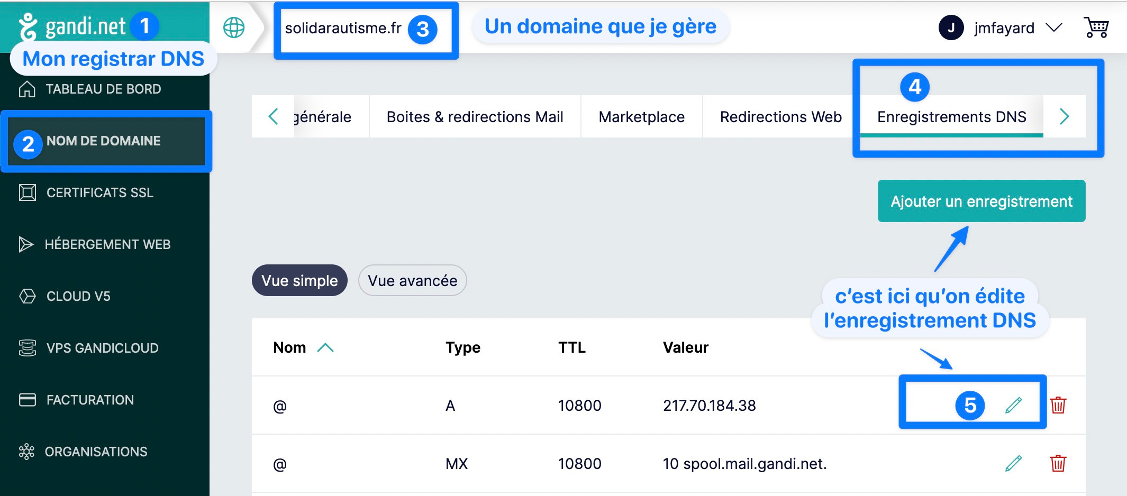Click the solidarautisme.fr domain breadcrumb
Viewport: 1127px width, 496px height.
click(343, 28)
